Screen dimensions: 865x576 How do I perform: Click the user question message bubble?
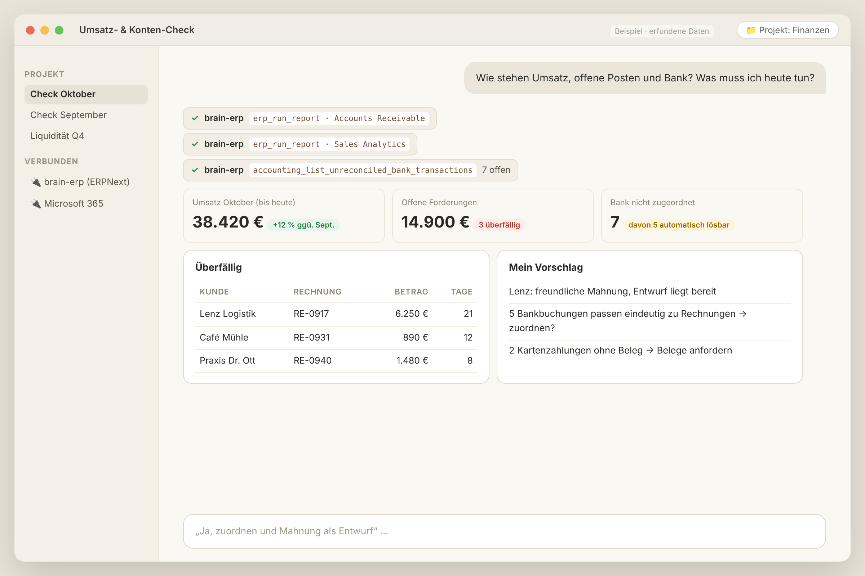point(645,78)
